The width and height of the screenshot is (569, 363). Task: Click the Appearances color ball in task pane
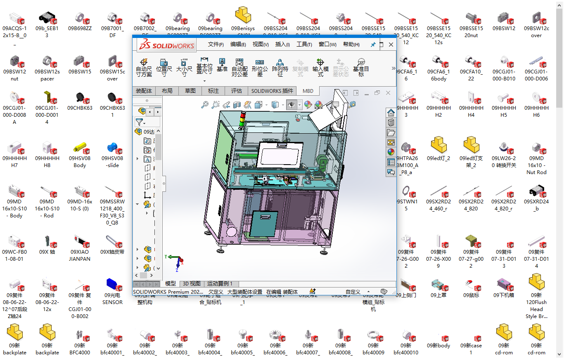[x=391, y=152]
